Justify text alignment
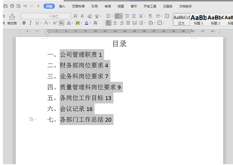233x165 pixels. click(x=128, y=23)
